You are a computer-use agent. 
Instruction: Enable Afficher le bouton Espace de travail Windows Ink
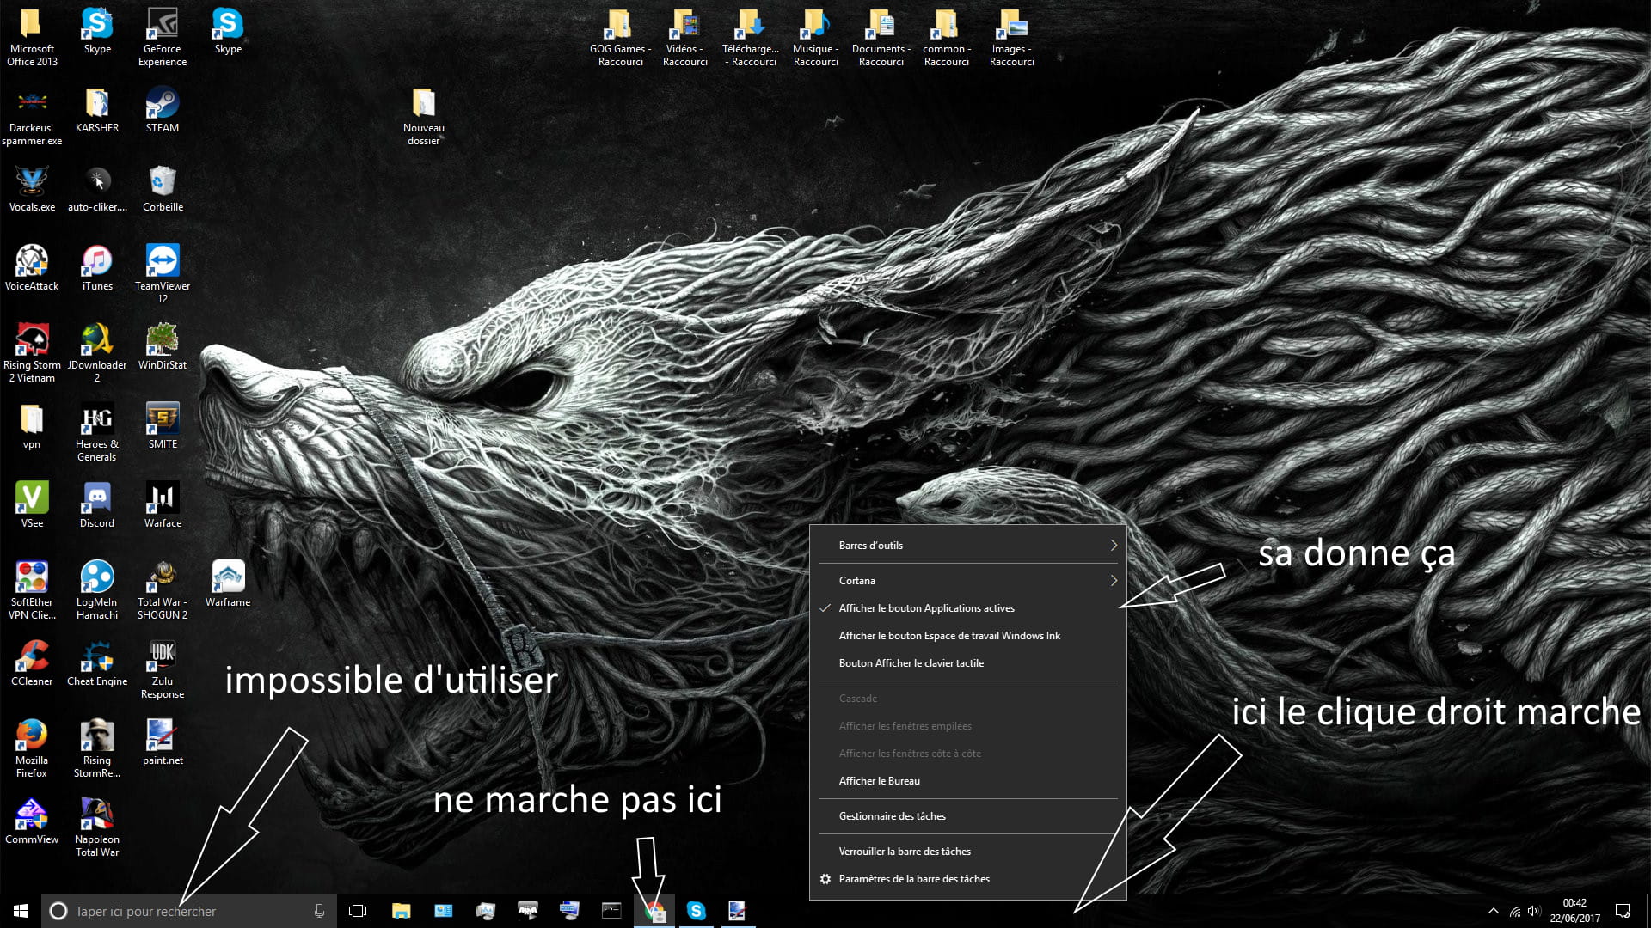tap(967, 636)
